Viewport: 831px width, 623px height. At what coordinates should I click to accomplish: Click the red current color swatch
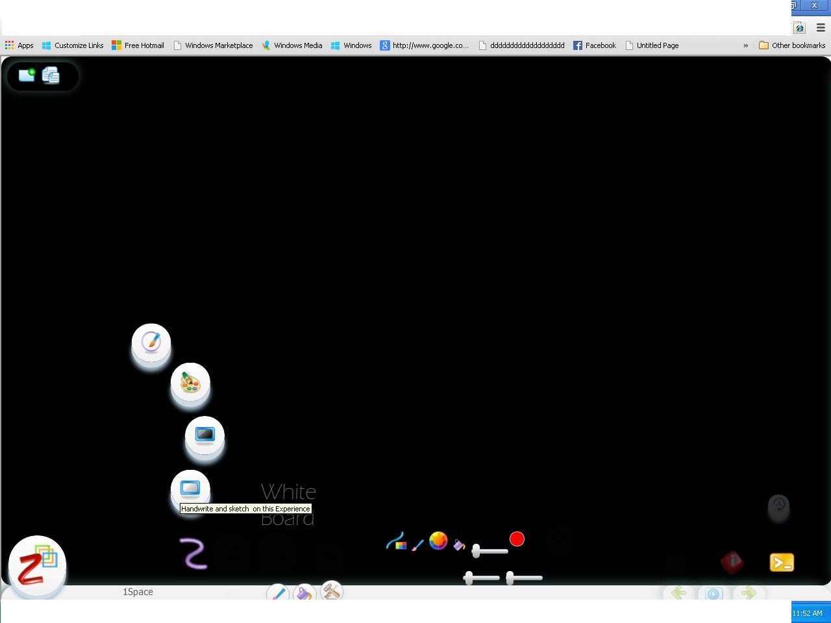pyautogui.click(x=517, y=539)
